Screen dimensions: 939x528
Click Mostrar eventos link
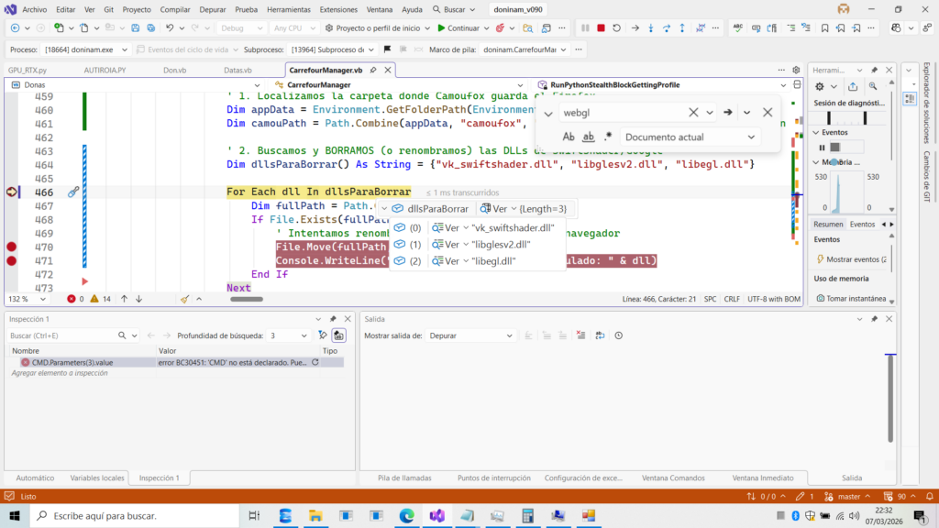(x=856, y=259)
